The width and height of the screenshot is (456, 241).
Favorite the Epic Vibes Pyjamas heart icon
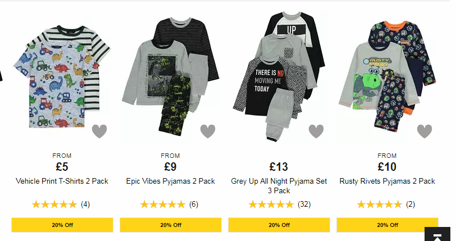coord(208,131)
